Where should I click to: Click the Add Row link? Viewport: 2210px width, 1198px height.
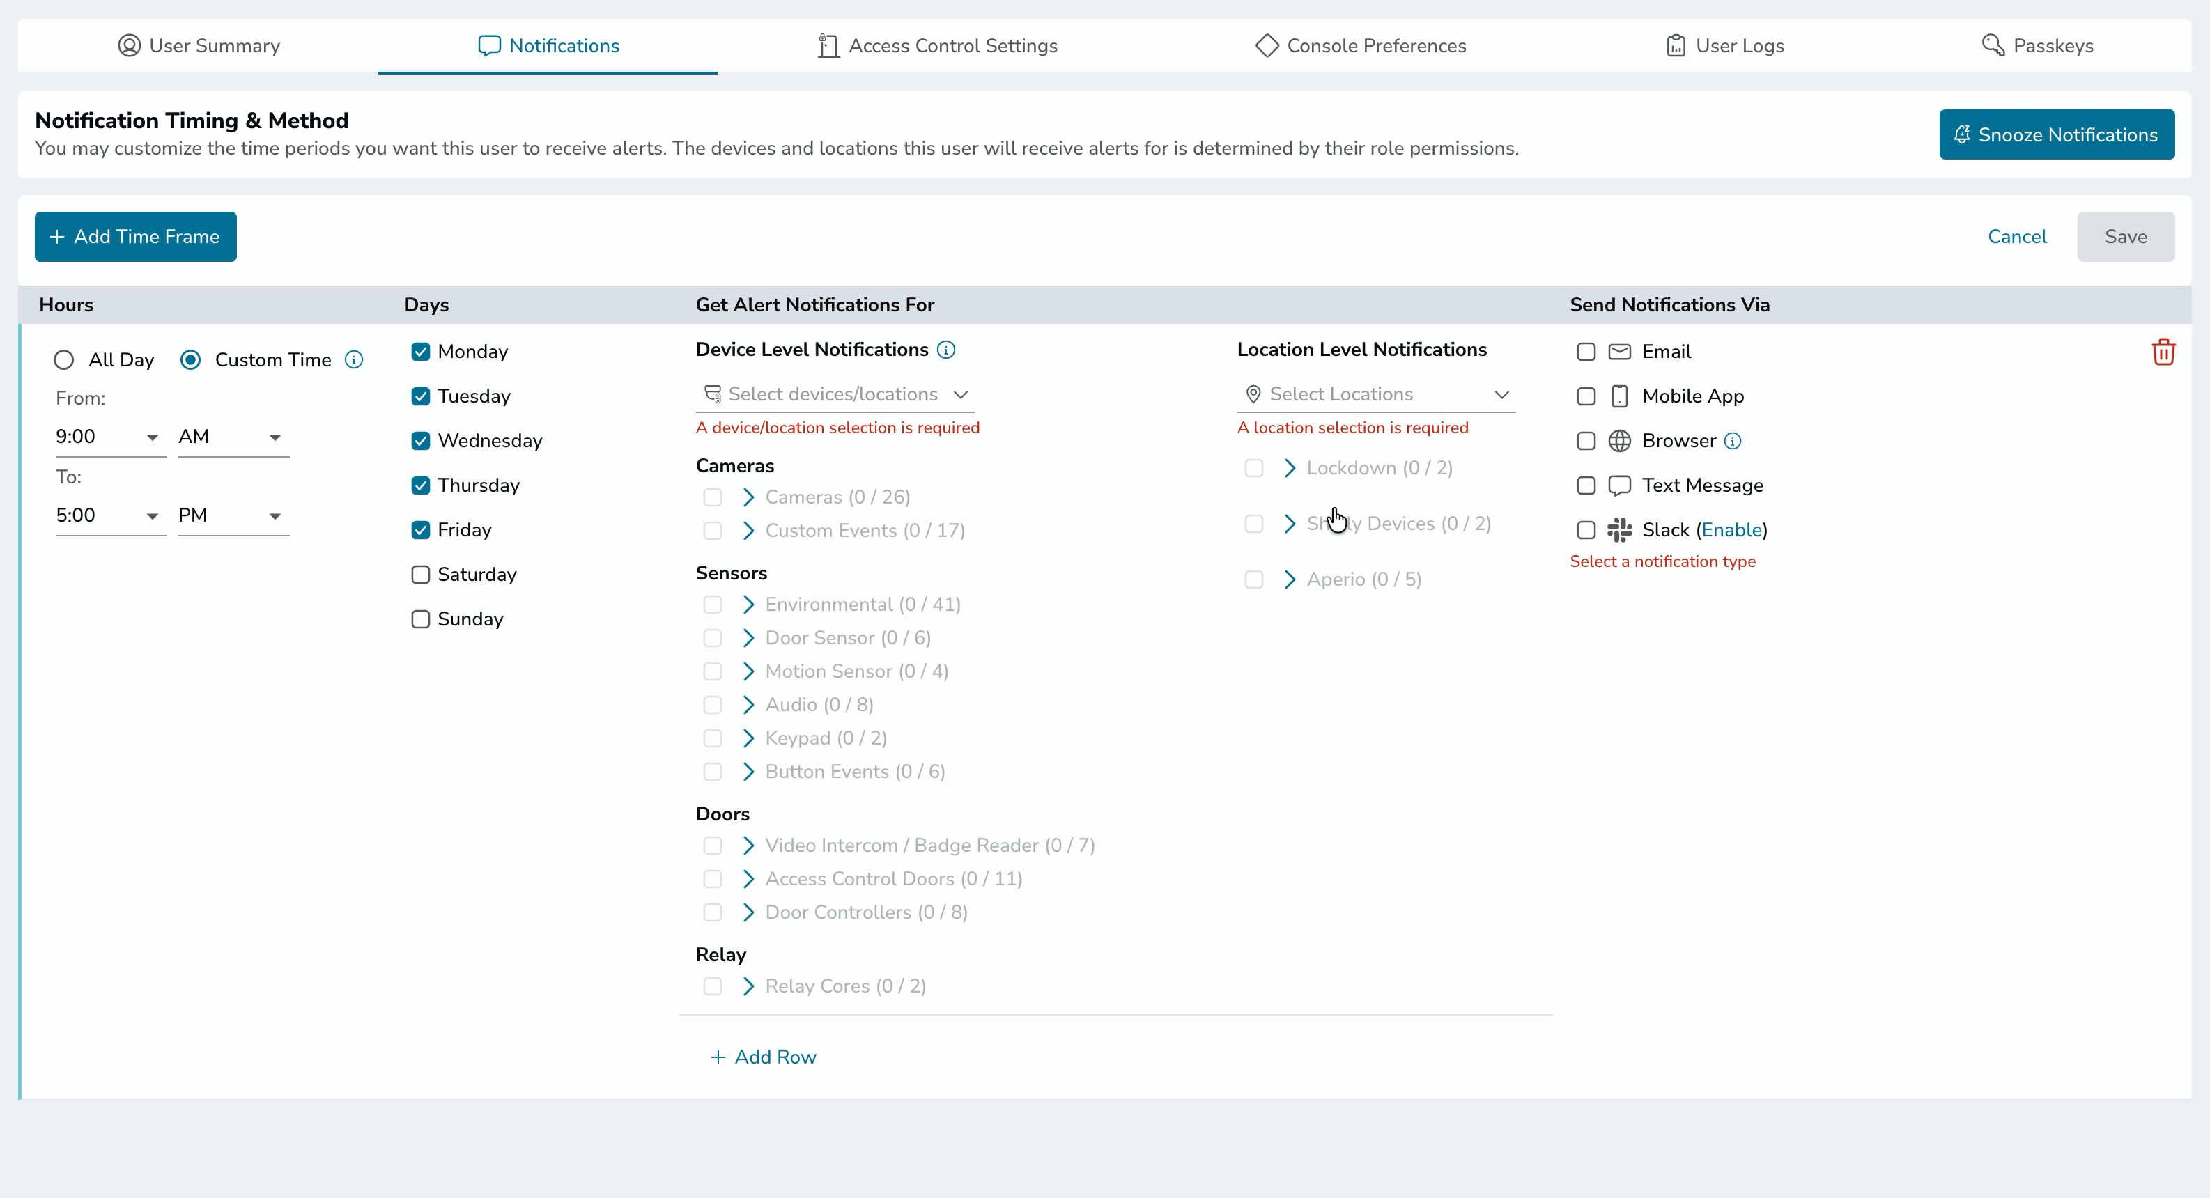pyautogui.click(x=763, y=1057)
